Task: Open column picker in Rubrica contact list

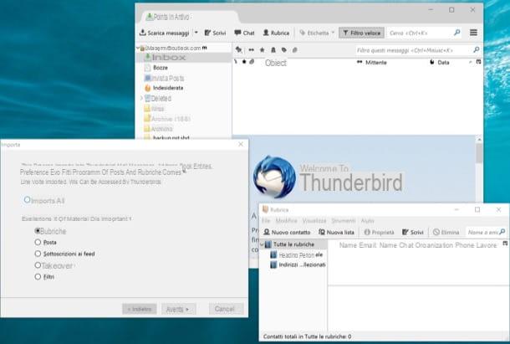Action: tap(505, 244)
